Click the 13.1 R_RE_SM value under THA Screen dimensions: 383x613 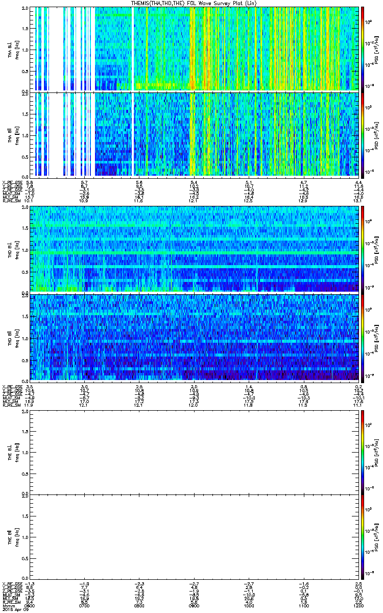pos(358,201)
